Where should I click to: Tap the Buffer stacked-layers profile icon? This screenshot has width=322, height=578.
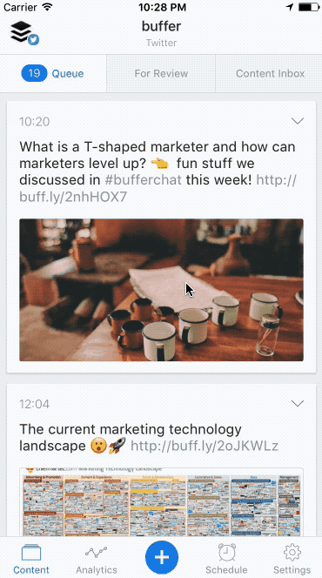tap(21, 31)
